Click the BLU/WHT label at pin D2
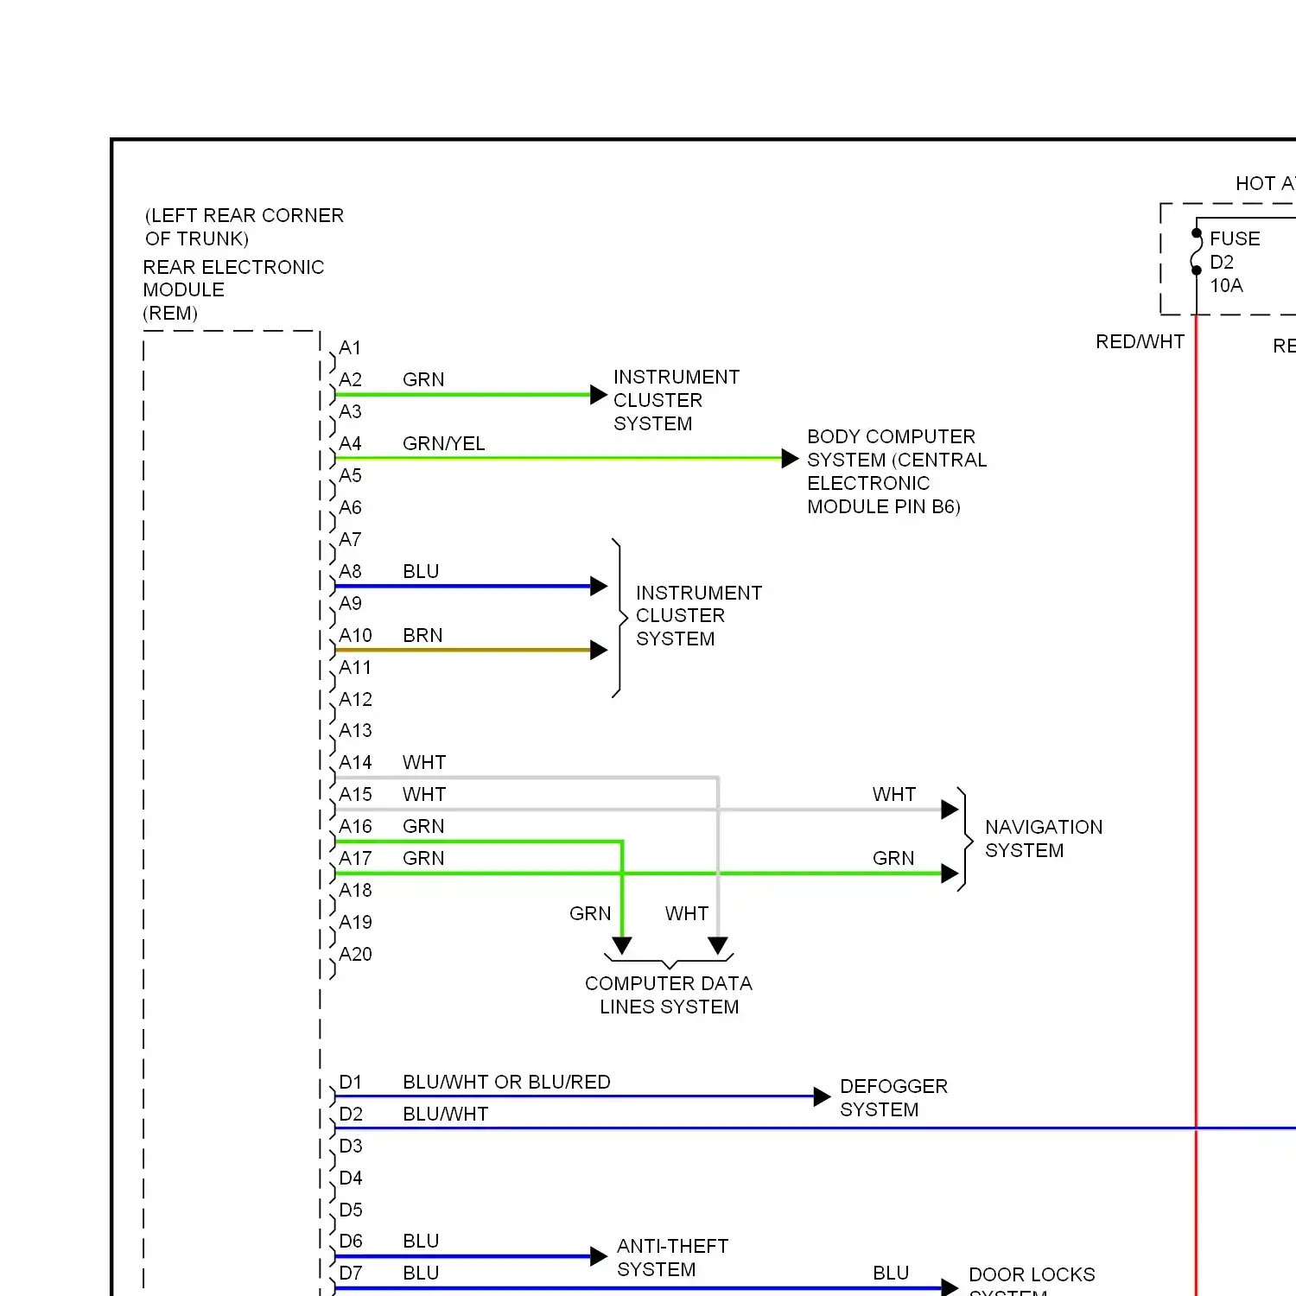Viewport: 1296px width, 1296px height. click(446, 1114)
